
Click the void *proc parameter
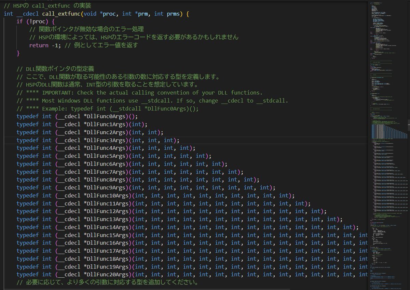[x=103, y=14]
